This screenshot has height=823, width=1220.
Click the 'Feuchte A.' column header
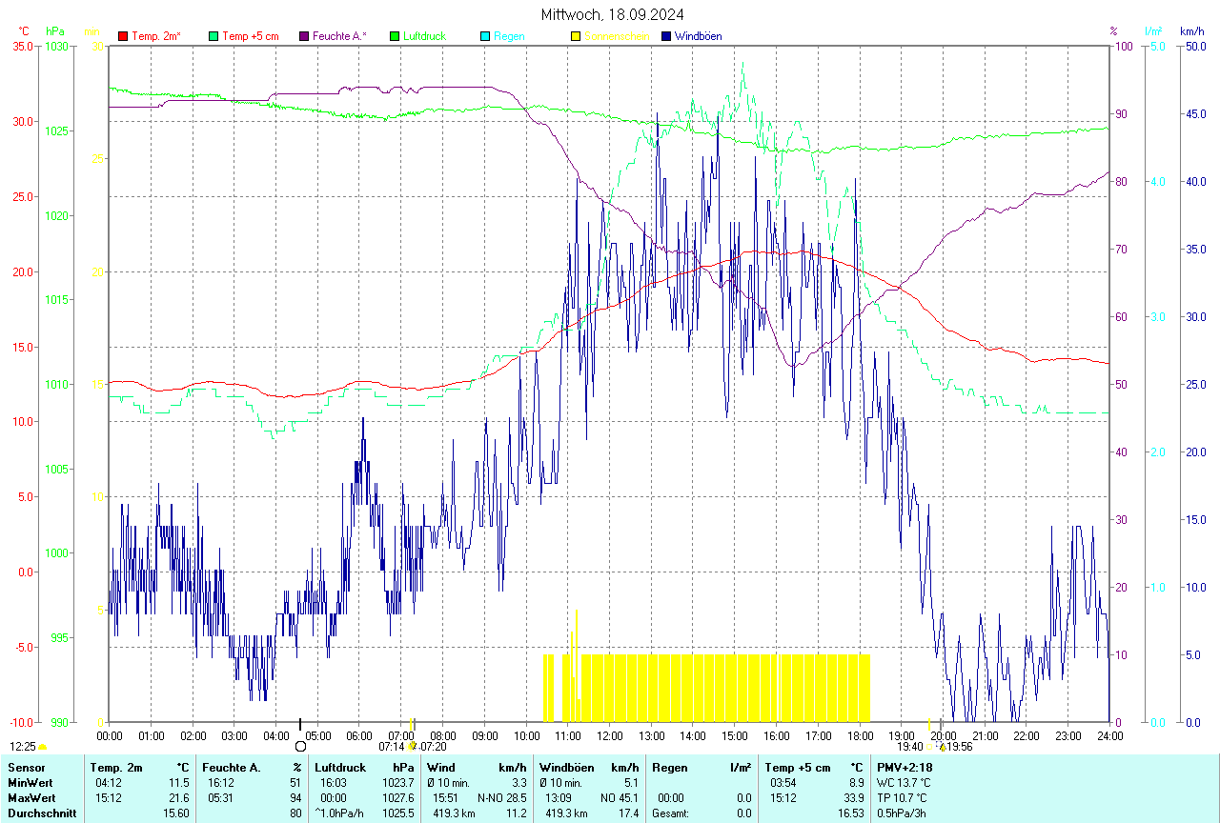(x=232, y=767)
